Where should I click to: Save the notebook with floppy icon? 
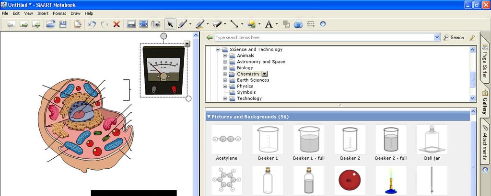coord(63,24)
